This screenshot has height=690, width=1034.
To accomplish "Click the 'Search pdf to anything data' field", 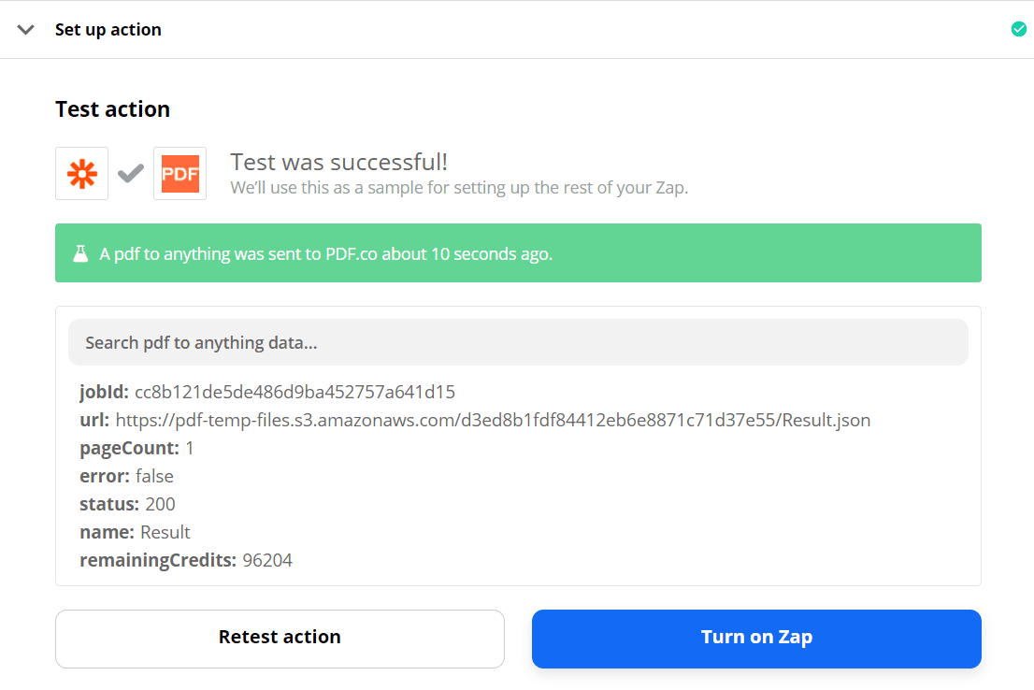I will point(519,342).
